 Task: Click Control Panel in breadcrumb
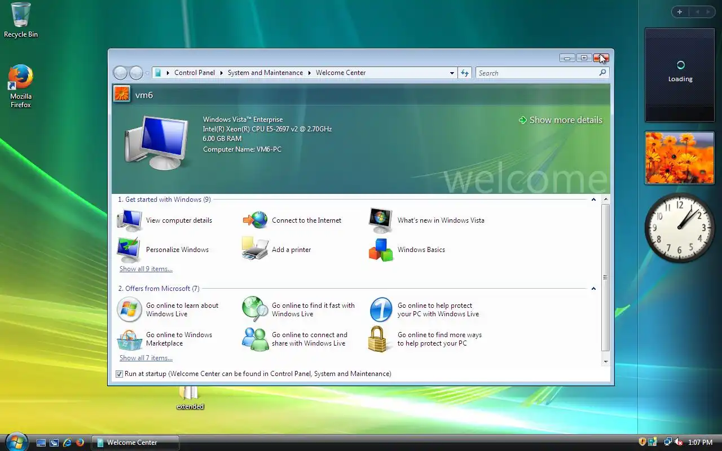(x=195, y=73)
